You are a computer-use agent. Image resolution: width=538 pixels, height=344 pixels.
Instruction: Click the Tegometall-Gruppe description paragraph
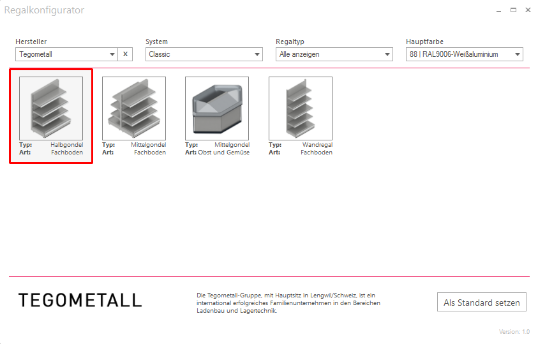click(288, 303)
